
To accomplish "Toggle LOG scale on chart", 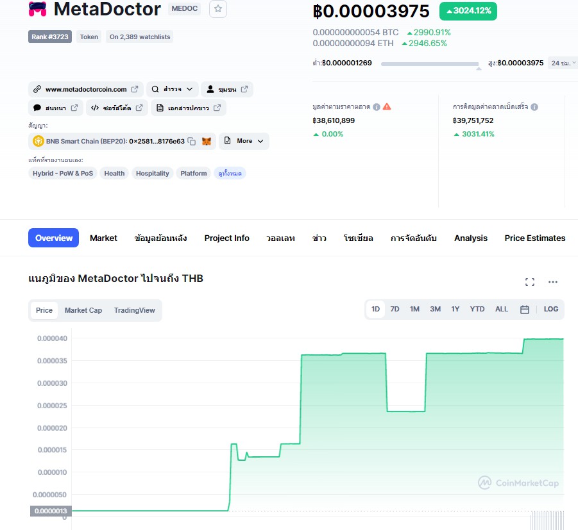I will 550,309.
